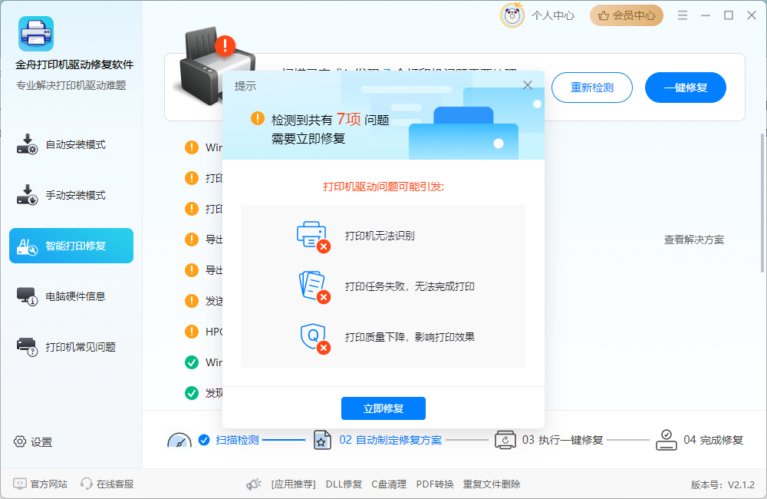Click the 重新检测 button
Viewport: 767px width, 499px height.
592,88
